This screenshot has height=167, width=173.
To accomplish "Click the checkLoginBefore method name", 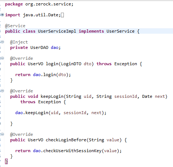I will [66, 140].
